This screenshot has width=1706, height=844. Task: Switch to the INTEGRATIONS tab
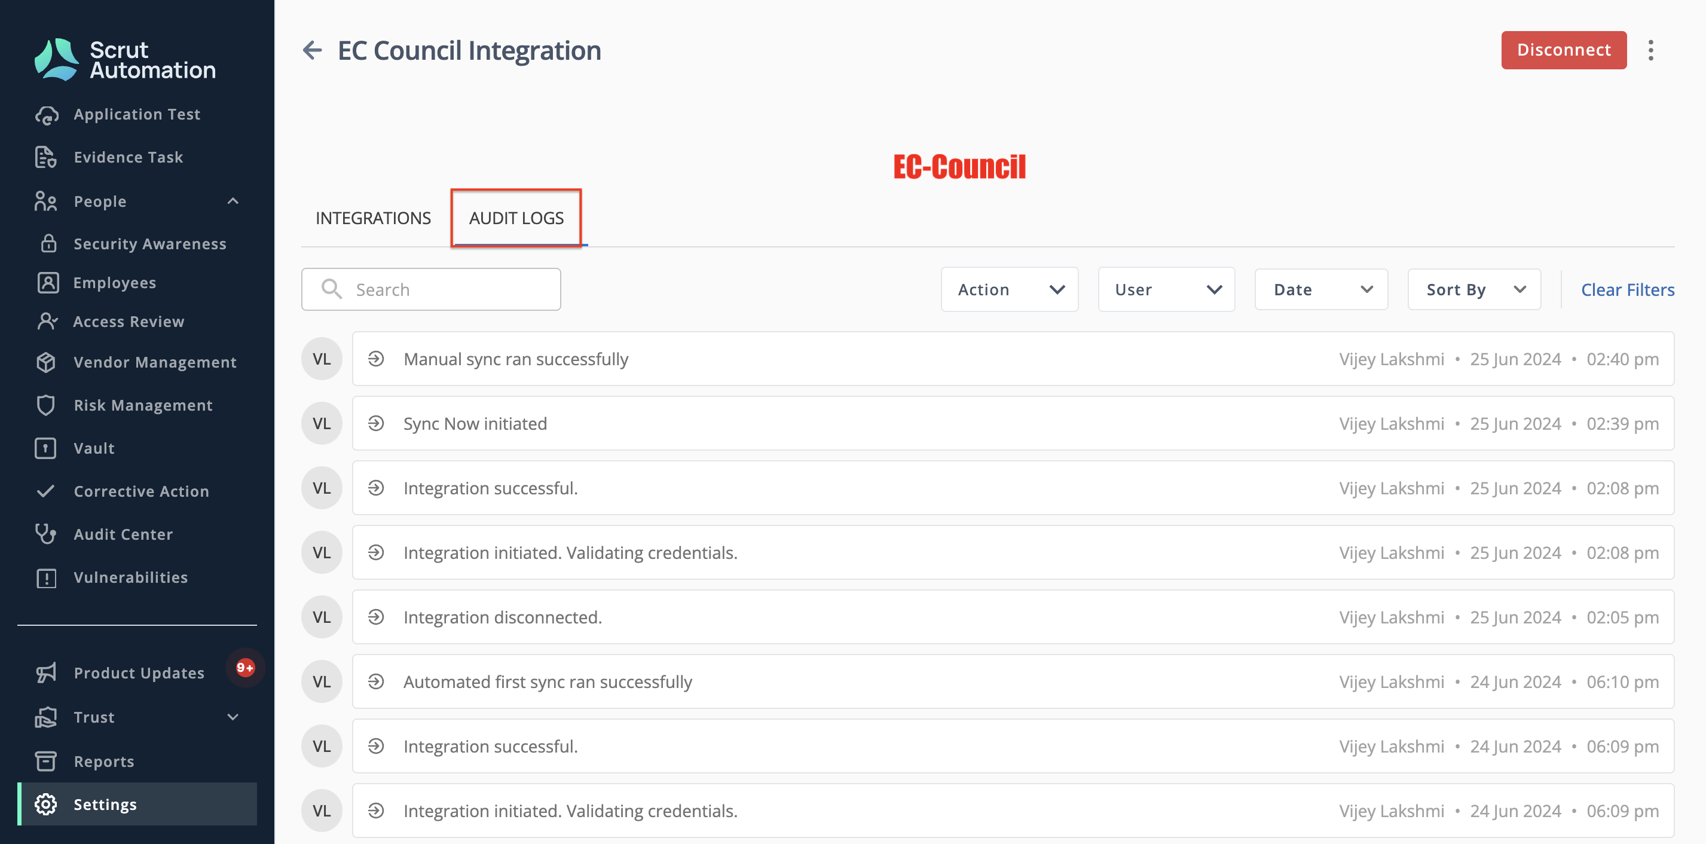(373, 218)
